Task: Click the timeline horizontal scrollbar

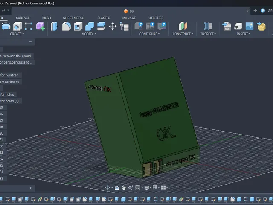Action: coord(241,193)
